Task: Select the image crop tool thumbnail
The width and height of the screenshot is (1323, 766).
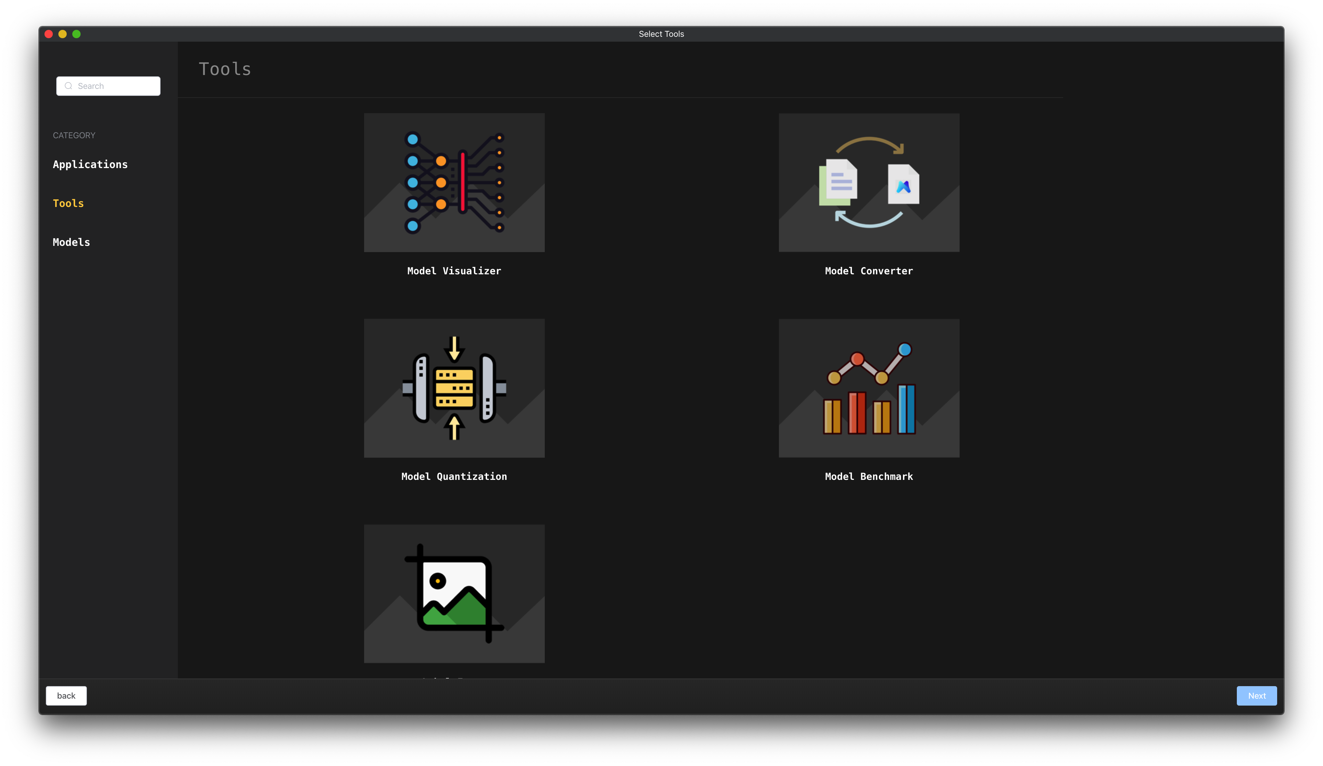Action: pyautogui.click(x=454, y=593)
